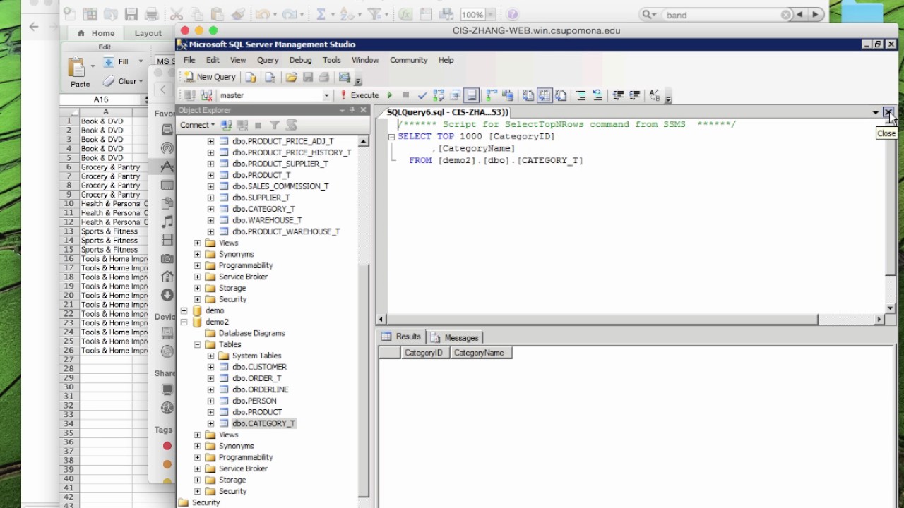Click the Open File folder icon in SSMS toolbar
The height and width of the screenshot is (508, 904).
click(x=291, y=78)
